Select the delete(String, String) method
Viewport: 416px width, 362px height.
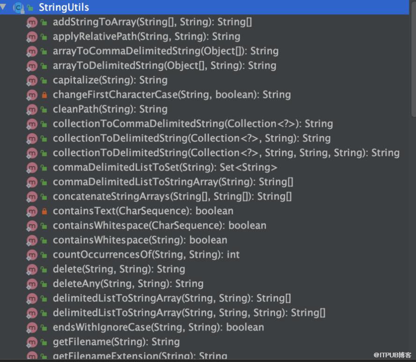pos(119,269)
